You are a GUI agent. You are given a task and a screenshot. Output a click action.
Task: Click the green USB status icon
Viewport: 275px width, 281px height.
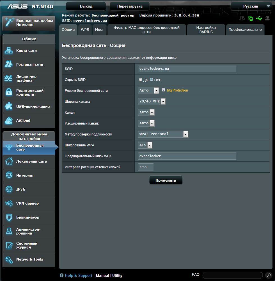[259, 18]
